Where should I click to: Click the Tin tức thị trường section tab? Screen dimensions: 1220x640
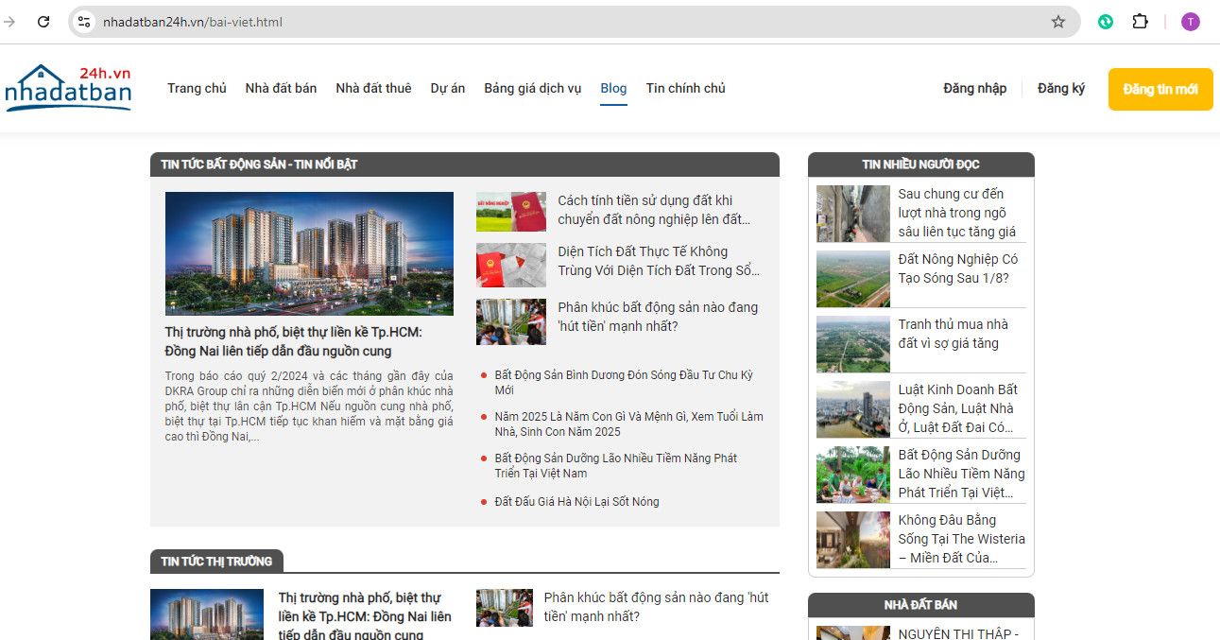click(x=216, y=562)
